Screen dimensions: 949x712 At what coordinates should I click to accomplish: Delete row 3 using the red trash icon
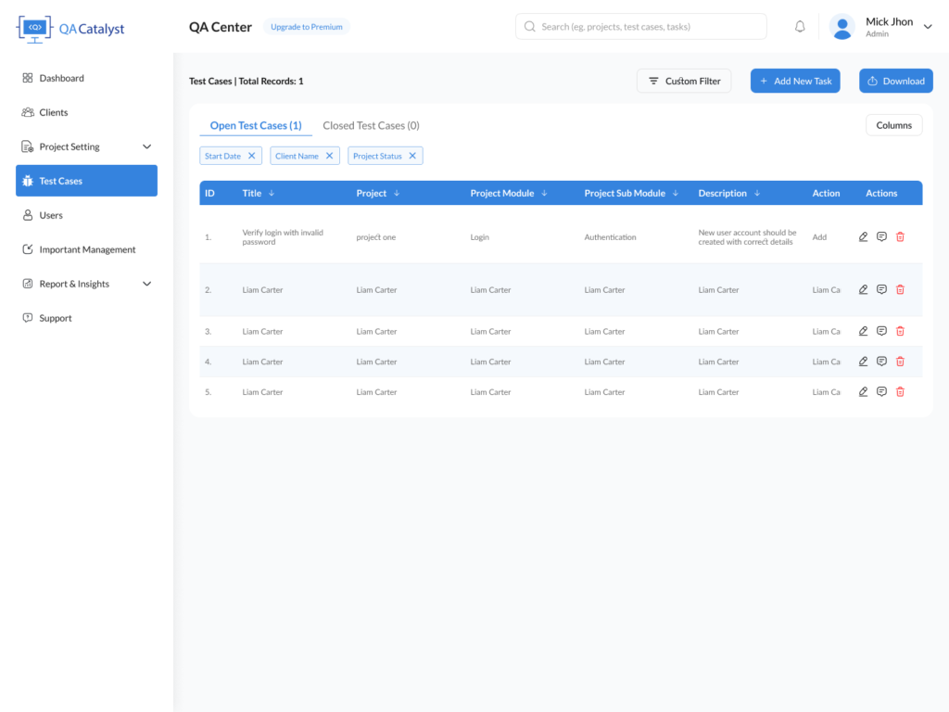click(x=900, y=331)
